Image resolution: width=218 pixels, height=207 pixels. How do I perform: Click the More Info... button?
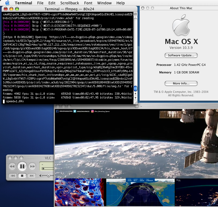(x=181, y=83)
